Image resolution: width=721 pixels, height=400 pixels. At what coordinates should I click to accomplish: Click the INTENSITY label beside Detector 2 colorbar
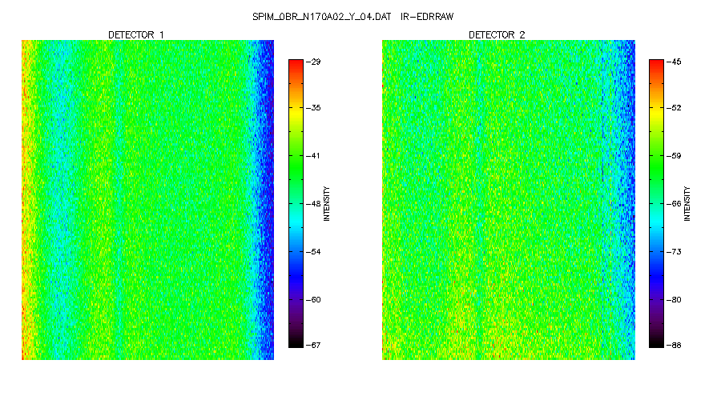tap(687, 203)
